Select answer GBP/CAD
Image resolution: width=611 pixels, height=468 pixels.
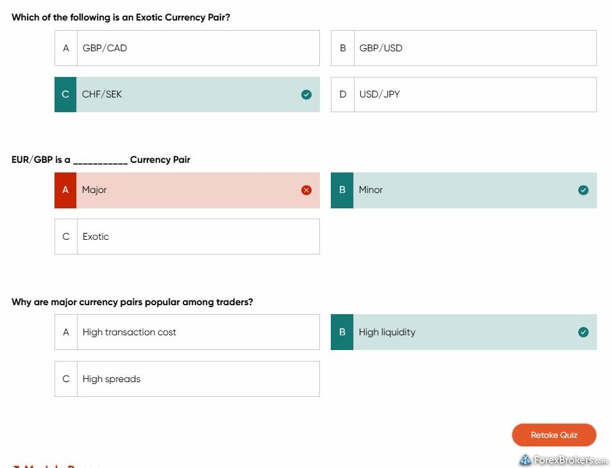point(187,48)
